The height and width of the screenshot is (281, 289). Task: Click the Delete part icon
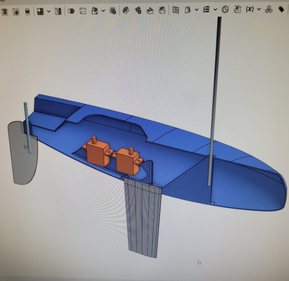point(113,11)
